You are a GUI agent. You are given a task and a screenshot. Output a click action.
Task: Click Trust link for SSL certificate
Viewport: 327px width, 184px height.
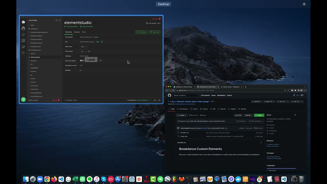(98, 42)
